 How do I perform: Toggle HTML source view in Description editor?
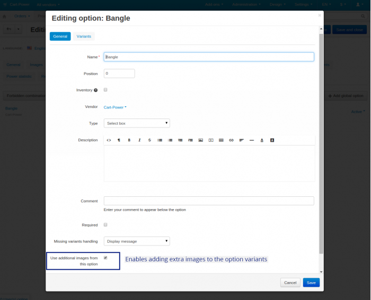109,140
